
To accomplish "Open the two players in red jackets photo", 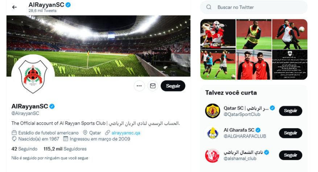I will [x=254, y=65].
